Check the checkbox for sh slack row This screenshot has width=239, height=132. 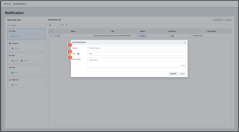(51, 36)
